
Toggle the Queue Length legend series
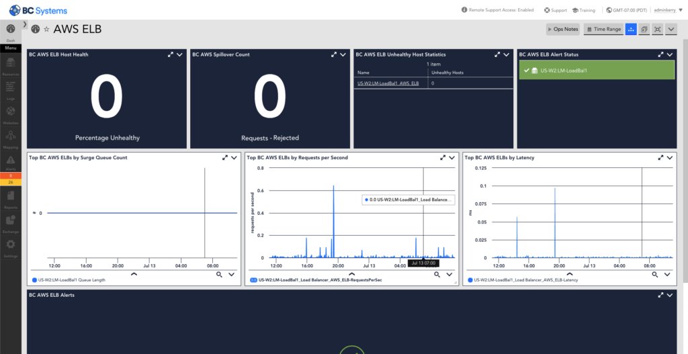point(69,280)
